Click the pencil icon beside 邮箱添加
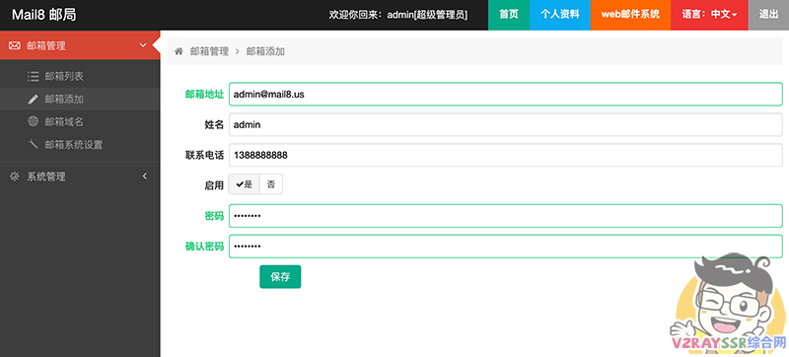This screenshot has width=789, height=357. click(x=33, y=99)
